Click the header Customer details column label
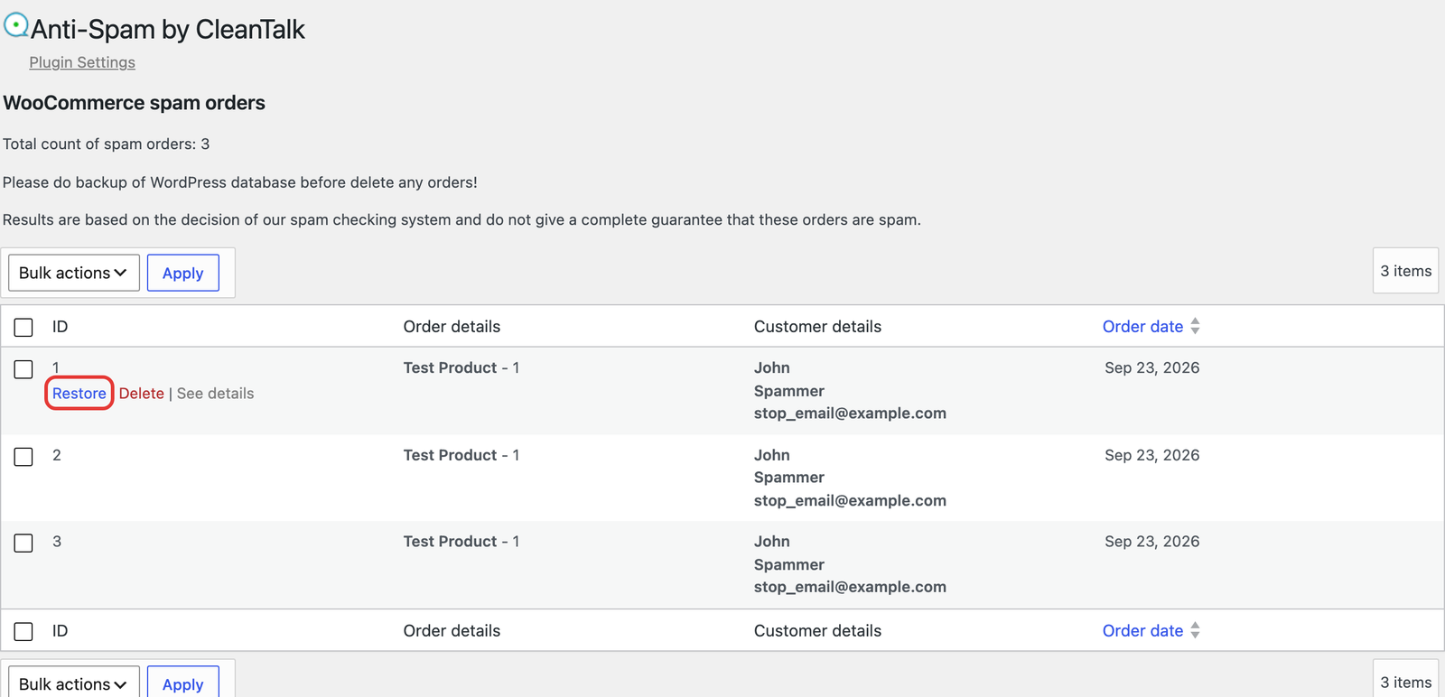Screen dimensions: 1445x697 (817, 327)
